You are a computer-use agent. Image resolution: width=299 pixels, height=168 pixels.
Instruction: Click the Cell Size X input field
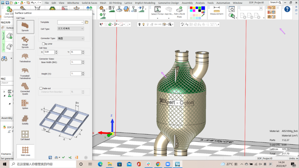coord(49,52)
